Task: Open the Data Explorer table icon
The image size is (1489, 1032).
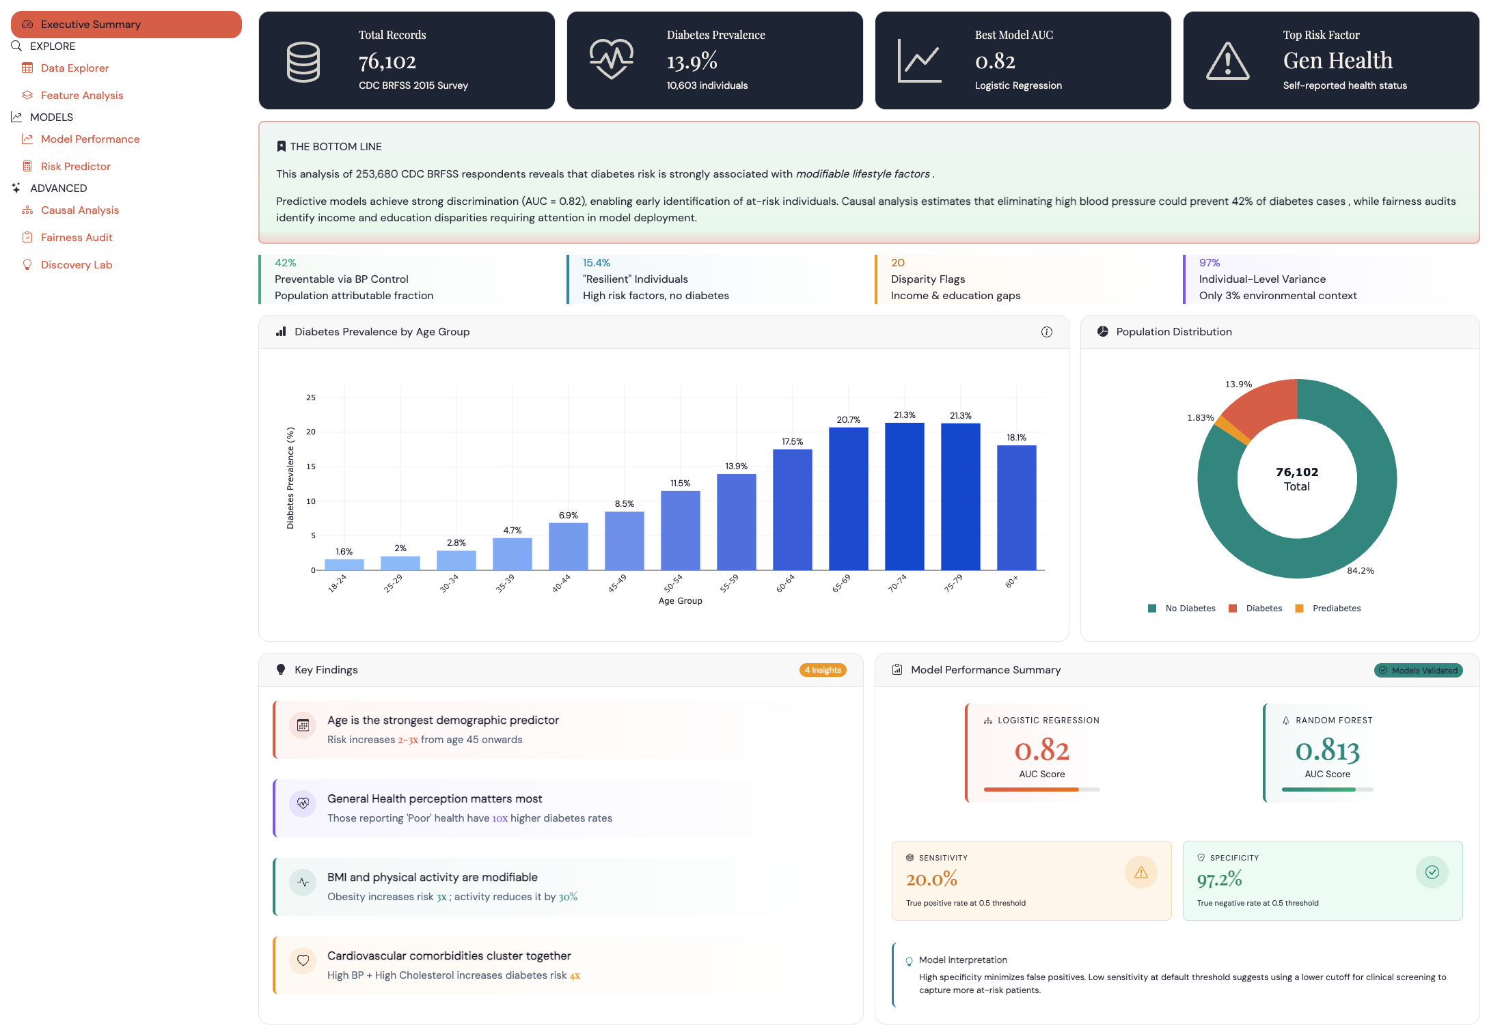Action: point(27,68)
